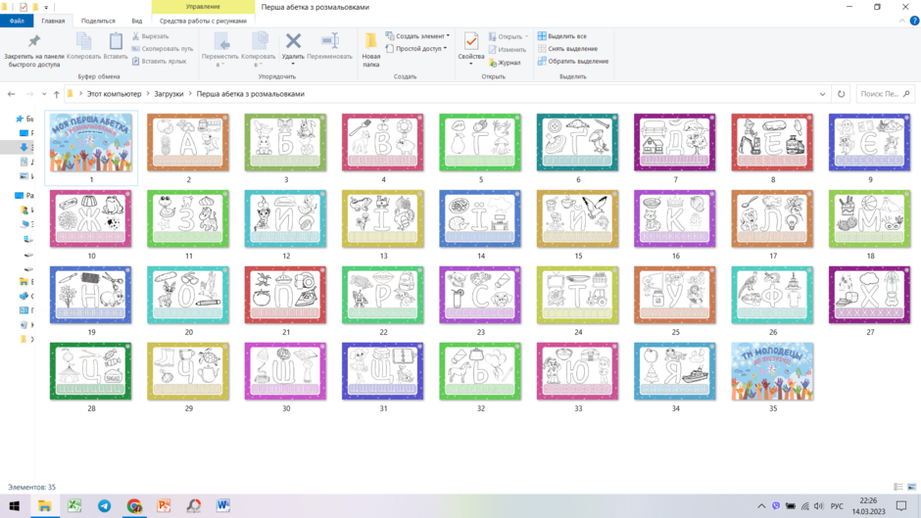Click Выделить все (Select all)
The height and width of the screenshot is (518, 921).
(x=561, y=36)
